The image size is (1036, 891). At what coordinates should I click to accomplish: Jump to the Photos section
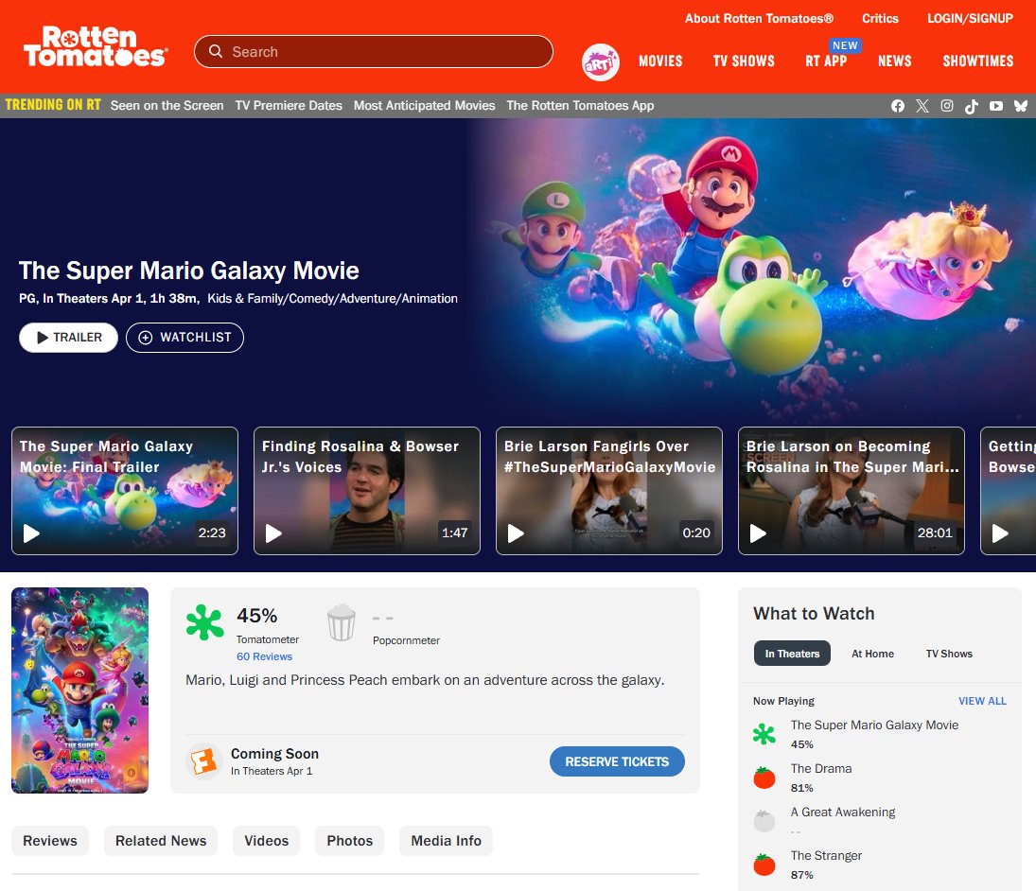(x=349, y=841)
